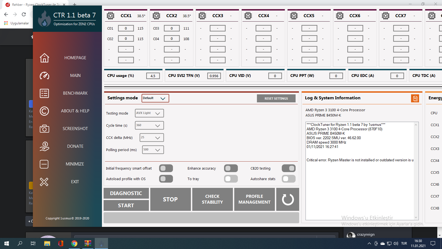Click the C04 value input field
Image resolution: width=442 pixels, height=249 pixels.
(172, 39)
